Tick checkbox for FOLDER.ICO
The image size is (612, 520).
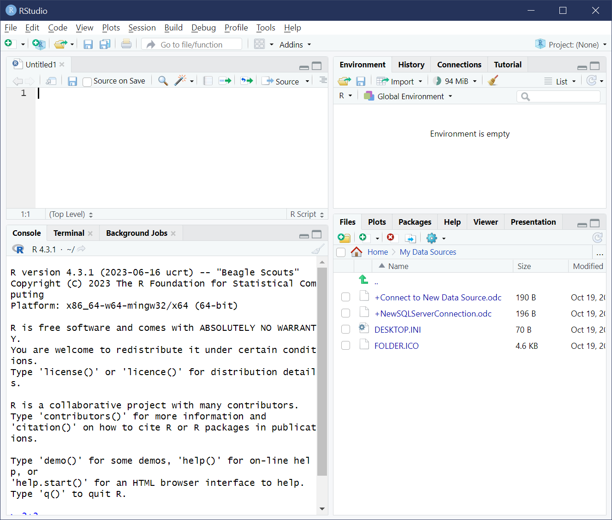coord(345,346)
